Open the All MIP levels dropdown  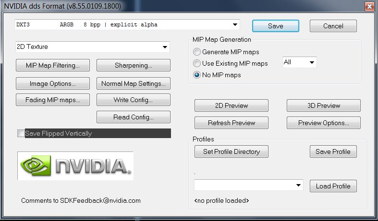click(299, 62)
